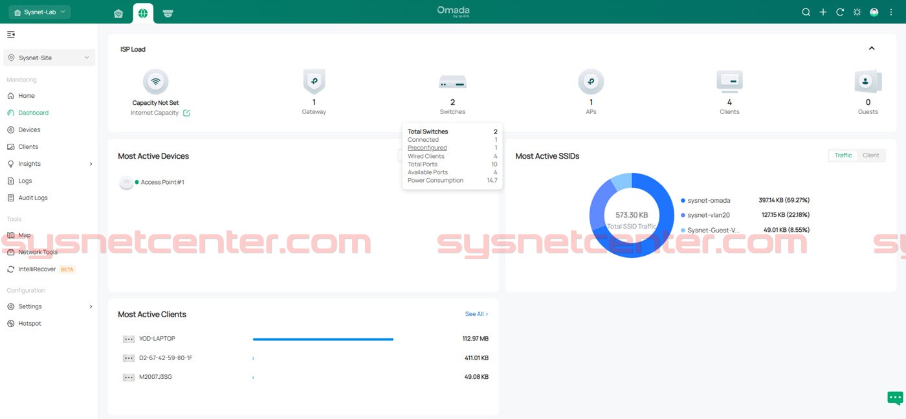Open Devices in the sidebar menu
This screenshot has height=419, width=906.
[29, 130]
